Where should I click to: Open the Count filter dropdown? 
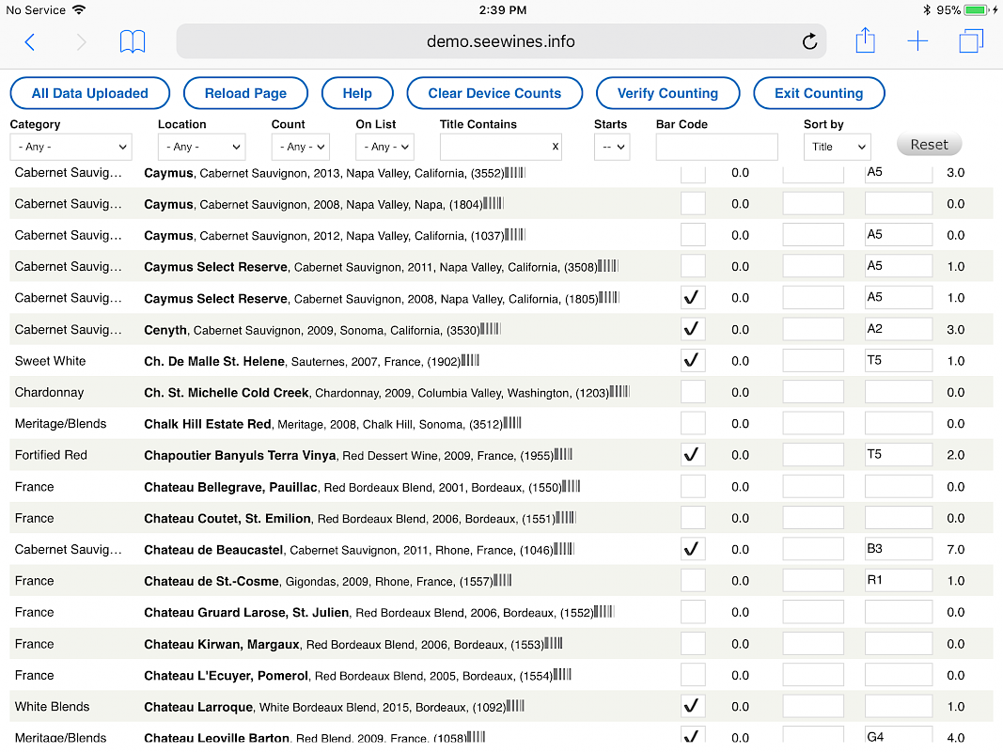(x=301, y=147)
